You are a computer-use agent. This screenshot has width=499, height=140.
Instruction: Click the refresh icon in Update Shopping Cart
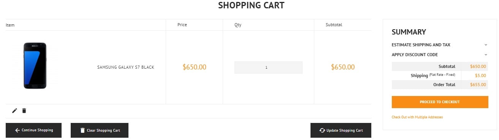pos(322,130)
